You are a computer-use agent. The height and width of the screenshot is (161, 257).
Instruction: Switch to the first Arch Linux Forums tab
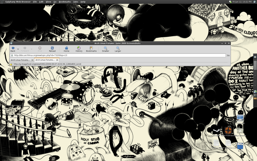point(21,60)
